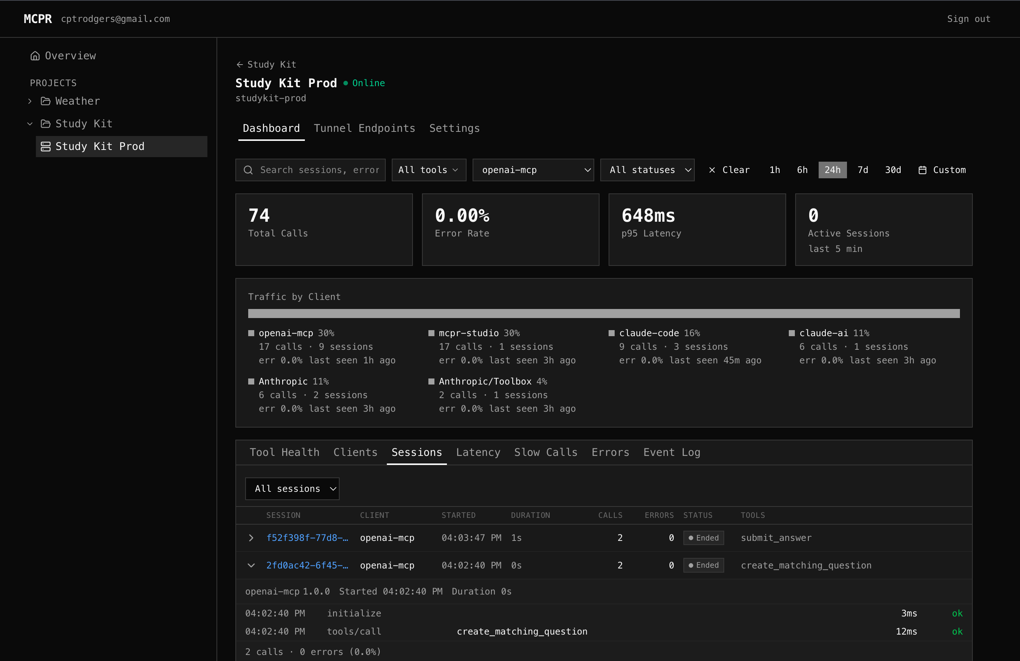Click the search magnifier in the sessions search bar
Viewport: 1020px width, 661px height.
(x=249, y=170)
